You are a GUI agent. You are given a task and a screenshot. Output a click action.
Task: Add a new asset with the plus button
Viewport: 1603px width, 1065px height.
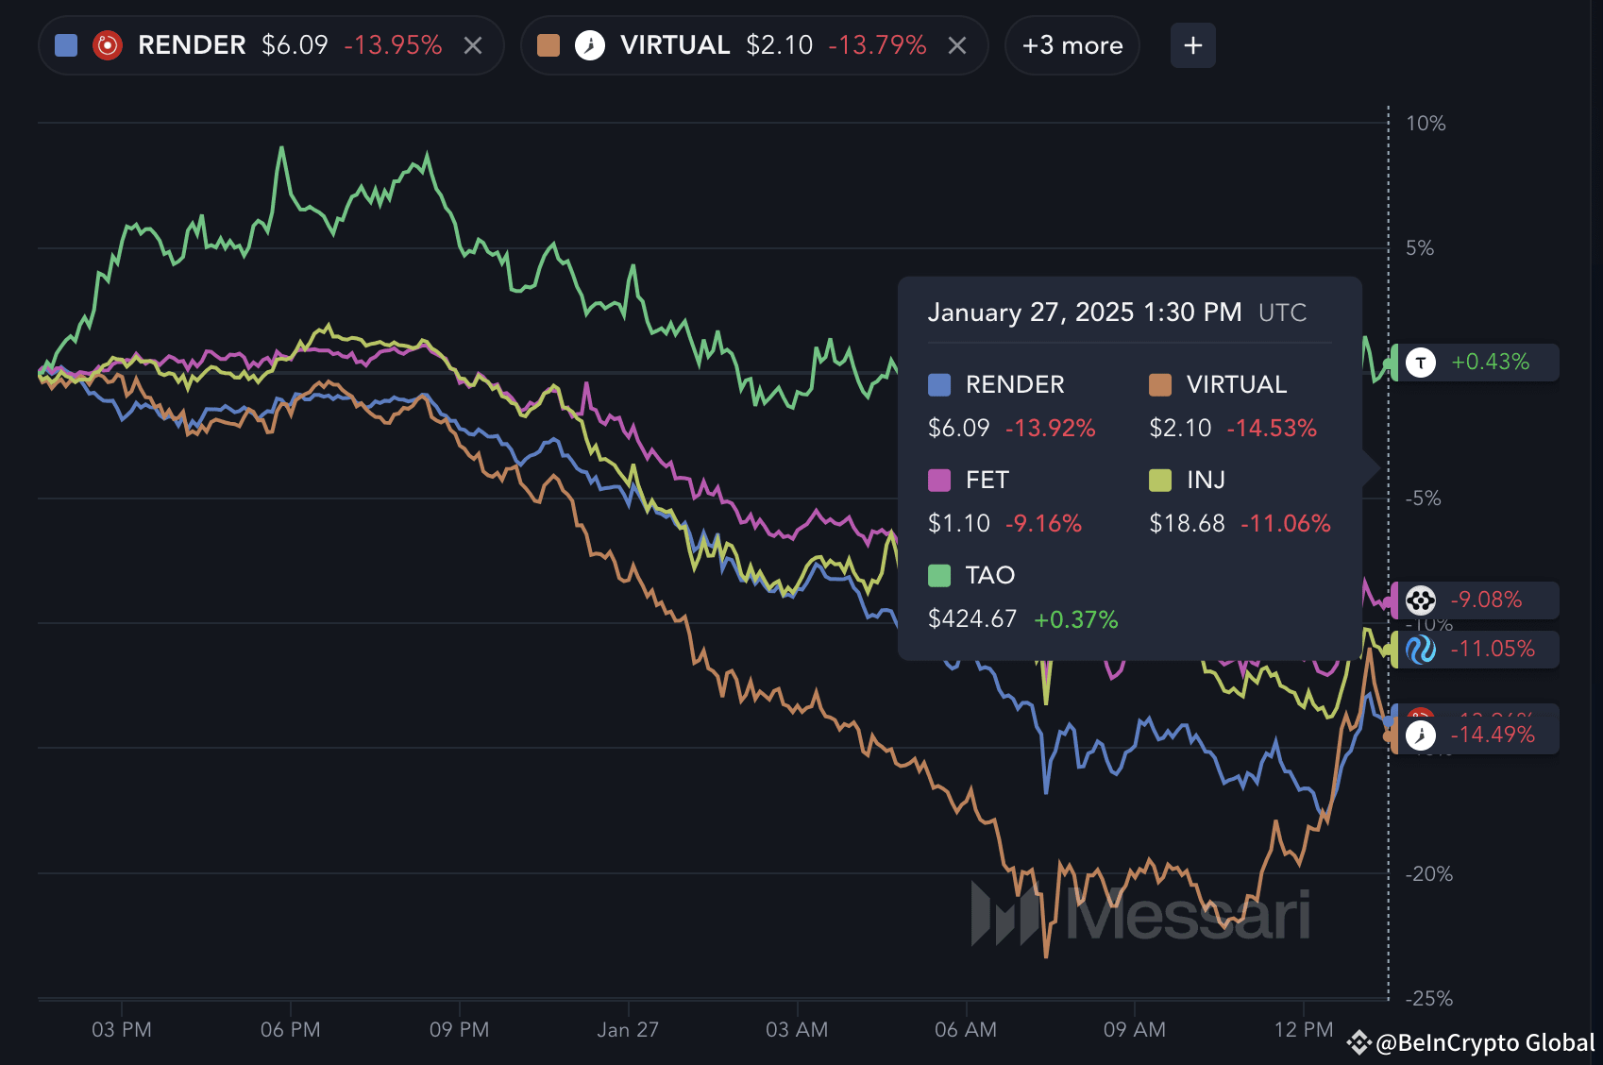tap(1192, 44)
